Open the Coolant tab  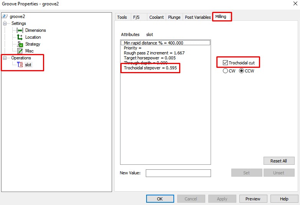click(156, 17)
